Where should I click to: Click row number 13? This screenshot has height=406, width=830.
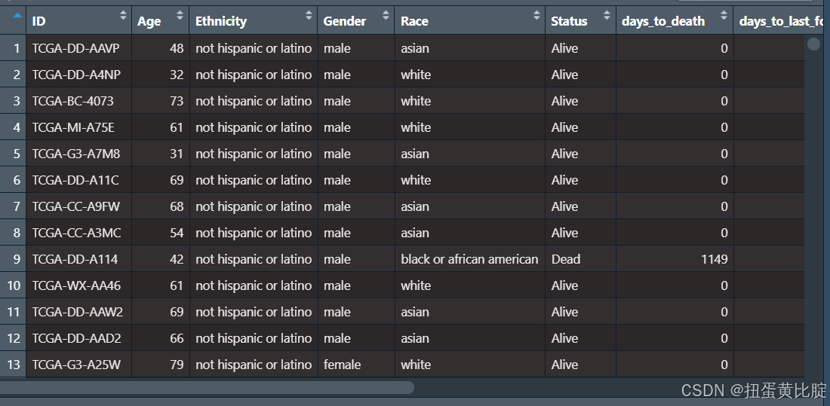[x=14, y=365]
